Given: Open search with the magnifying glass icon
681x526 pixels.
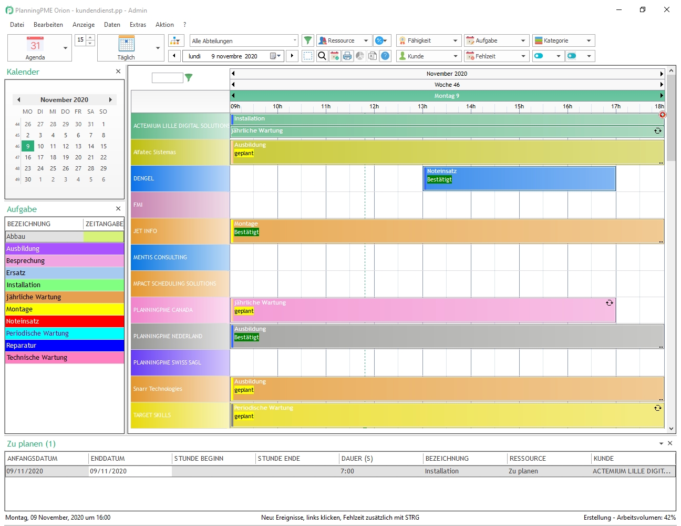Looking at the screenshot, I should [x=322, y=56].
